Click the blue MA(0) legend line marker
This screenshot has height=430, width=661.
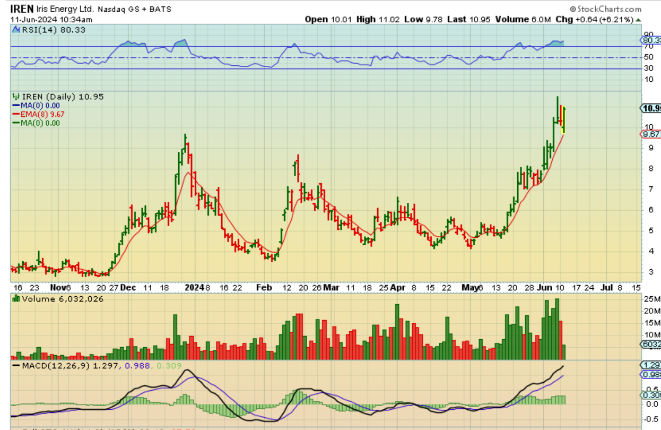(x=16, y=106)
